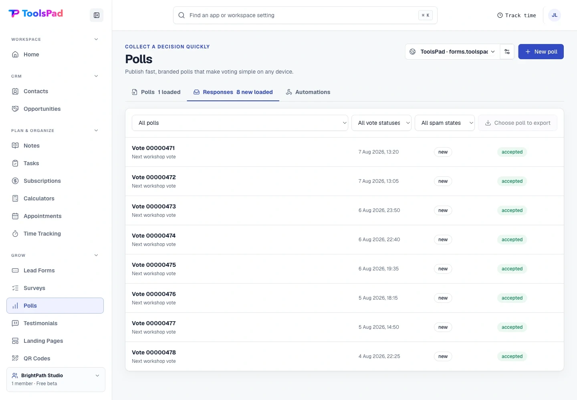The height and width of the screenshot is (400, 577).
Task: Click the Notes book icon
Action: click(x=15, y=146)
